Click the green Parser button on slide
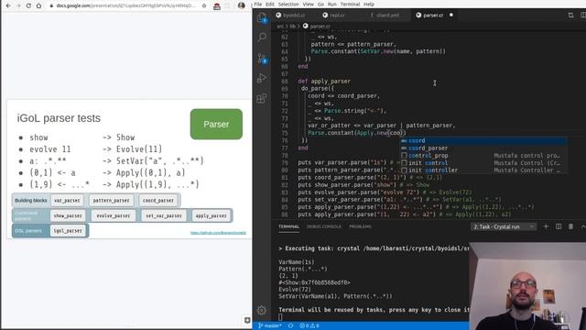586x330 pixels. [x=216, y=125]
